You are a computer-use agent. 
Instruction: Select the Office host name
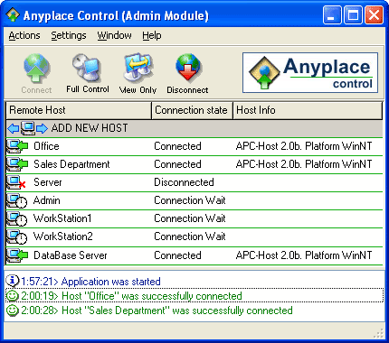[46, 146]
